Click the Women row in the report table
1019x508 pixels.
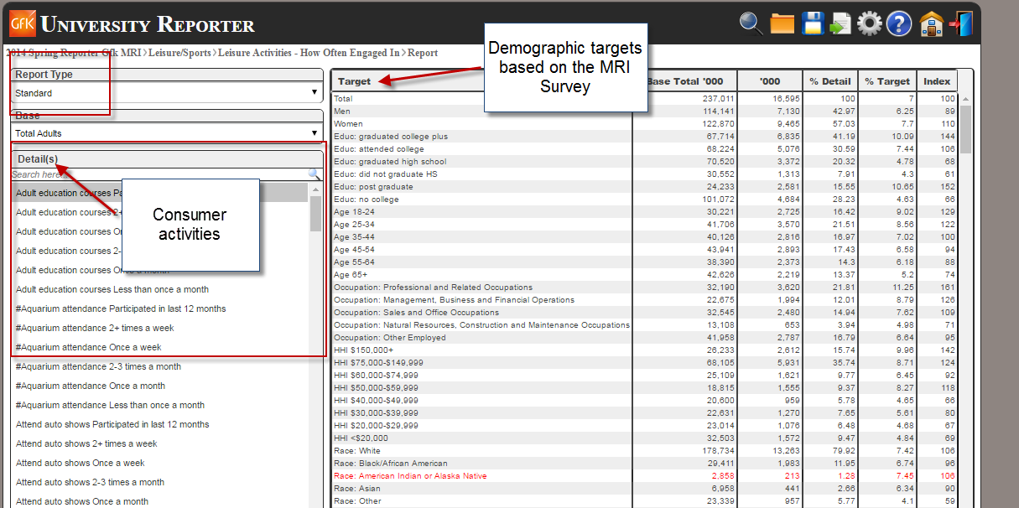[644, 123]
